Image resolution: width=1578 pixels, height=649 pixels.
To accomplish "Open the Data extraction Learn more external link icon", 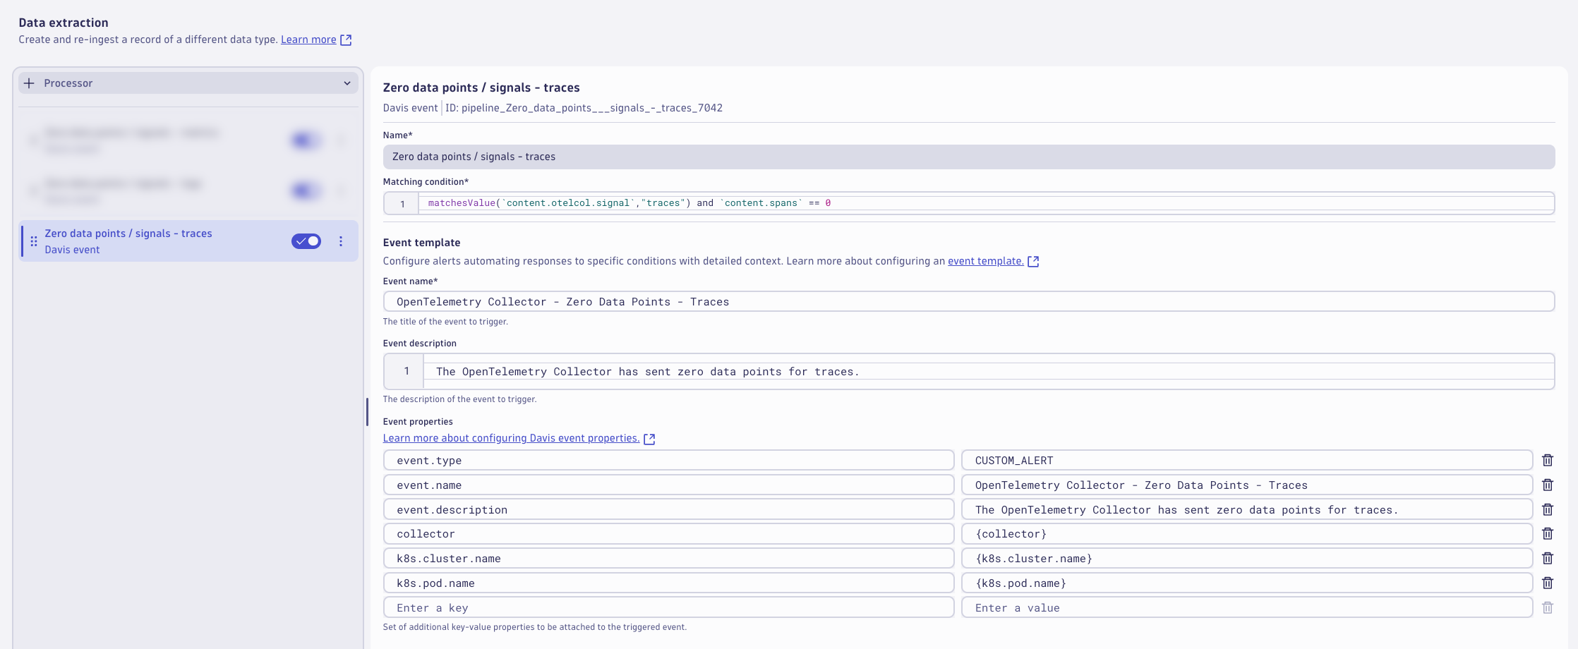I will tap(346, 40).
